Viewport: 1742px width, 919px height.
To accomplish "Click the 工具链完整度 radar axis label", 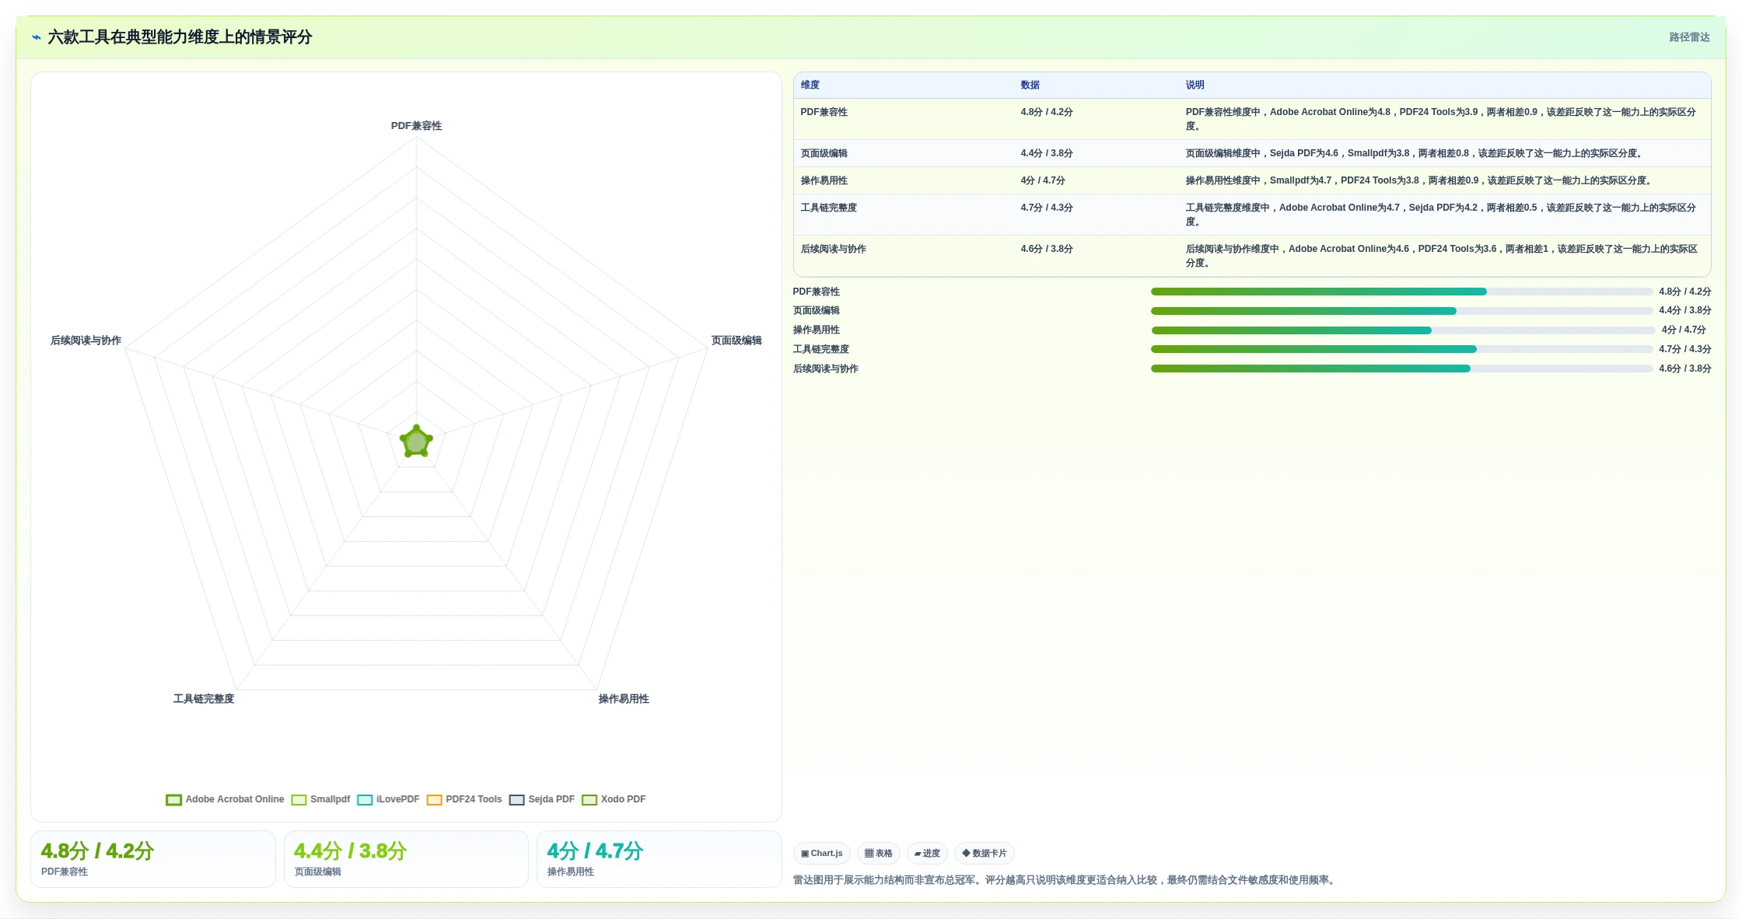I will coord(204,699).
